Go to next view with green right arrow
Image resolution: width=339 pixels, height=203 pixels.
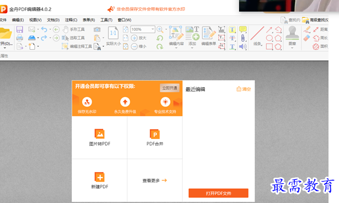tap(56, 38)
